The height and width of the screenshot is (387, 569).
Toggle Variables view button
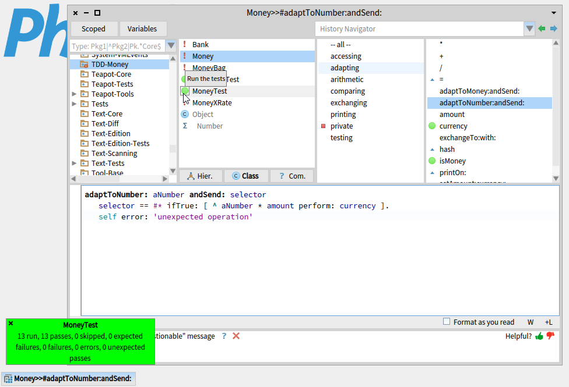coord(142,29)
